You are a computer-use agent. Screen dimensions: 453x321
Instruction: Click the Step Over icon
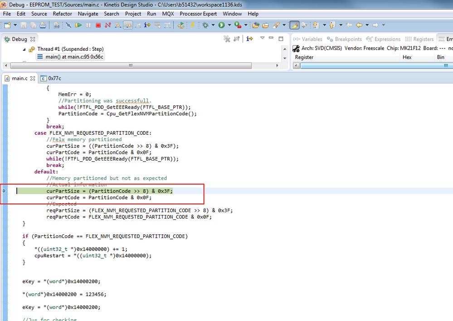coord(128,25)
